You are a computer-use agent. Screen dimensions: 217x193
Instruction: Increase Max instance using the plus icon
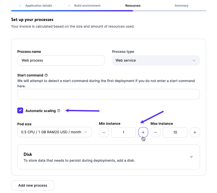195,132
